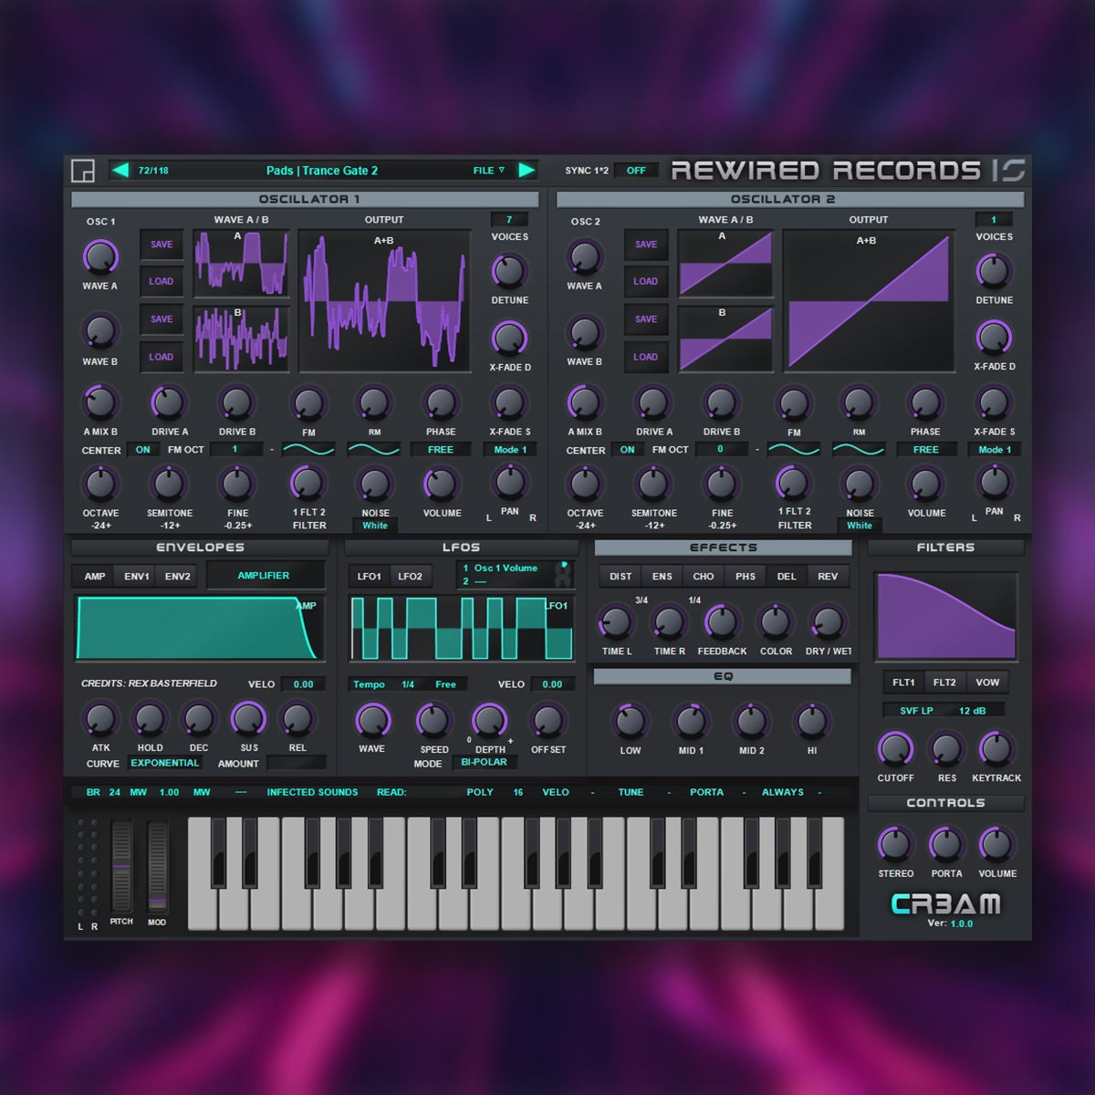The image size is (1095, 1095).
Task: Open the SVF LP filter type dropdown
Action: [x=917, y=711]
